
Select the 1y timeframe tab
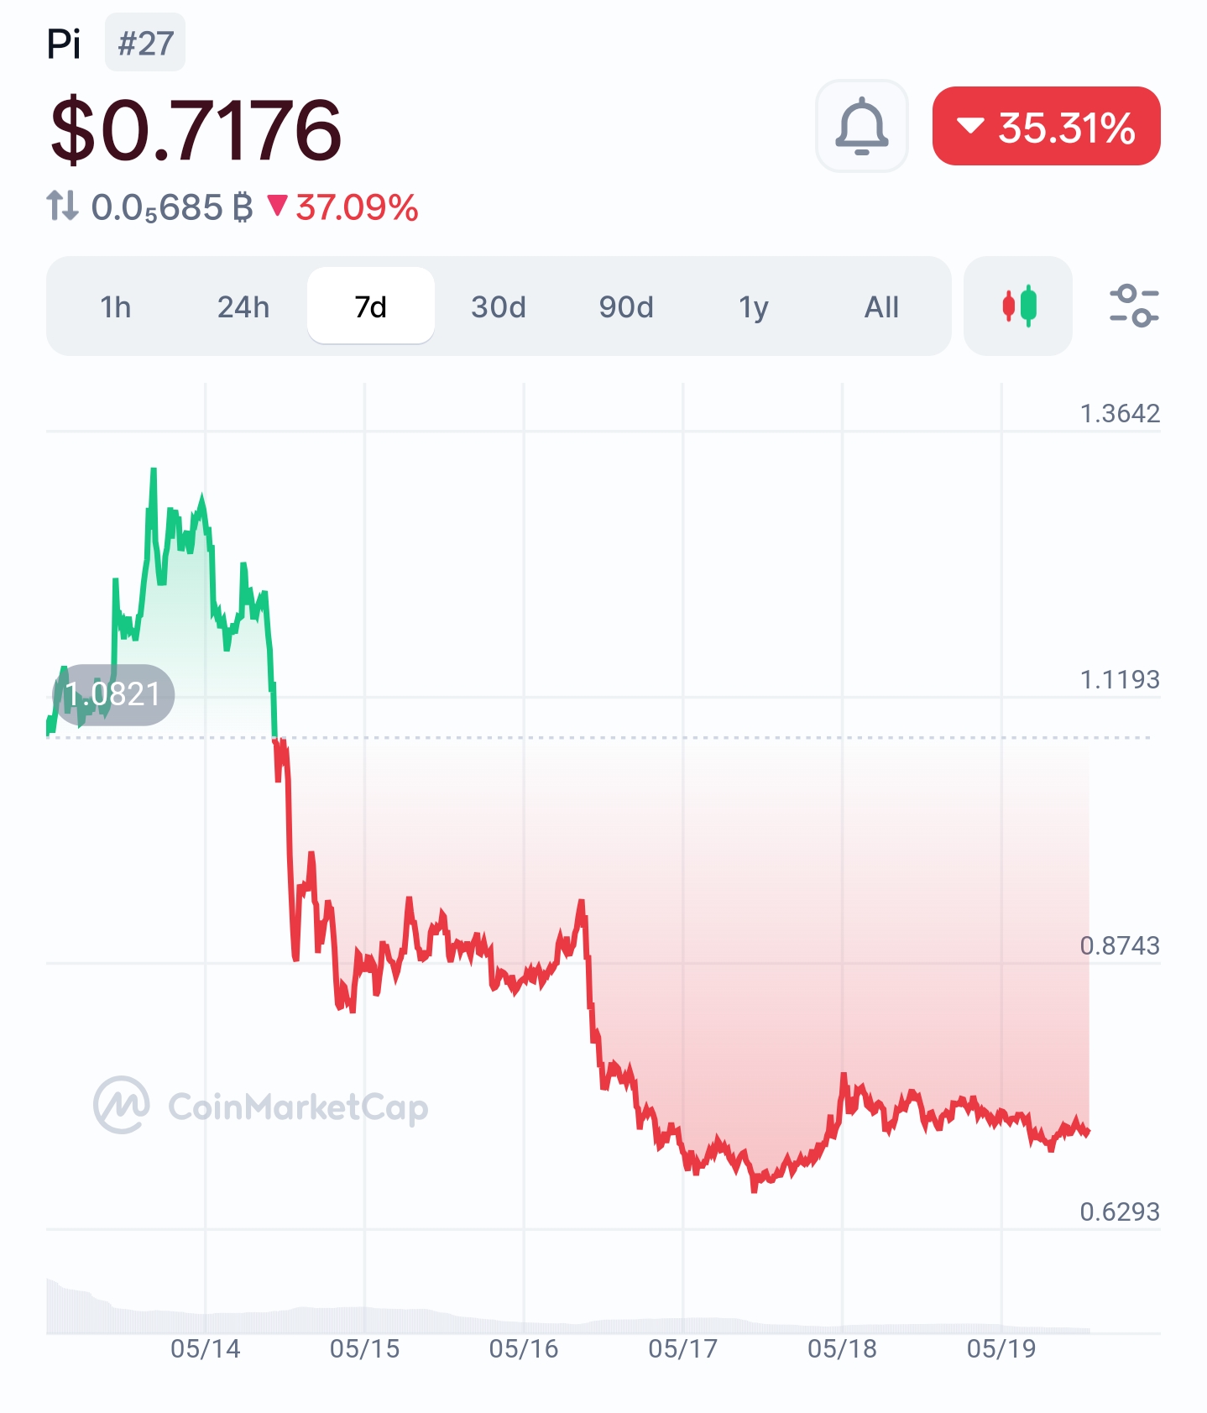click(754, 306)
